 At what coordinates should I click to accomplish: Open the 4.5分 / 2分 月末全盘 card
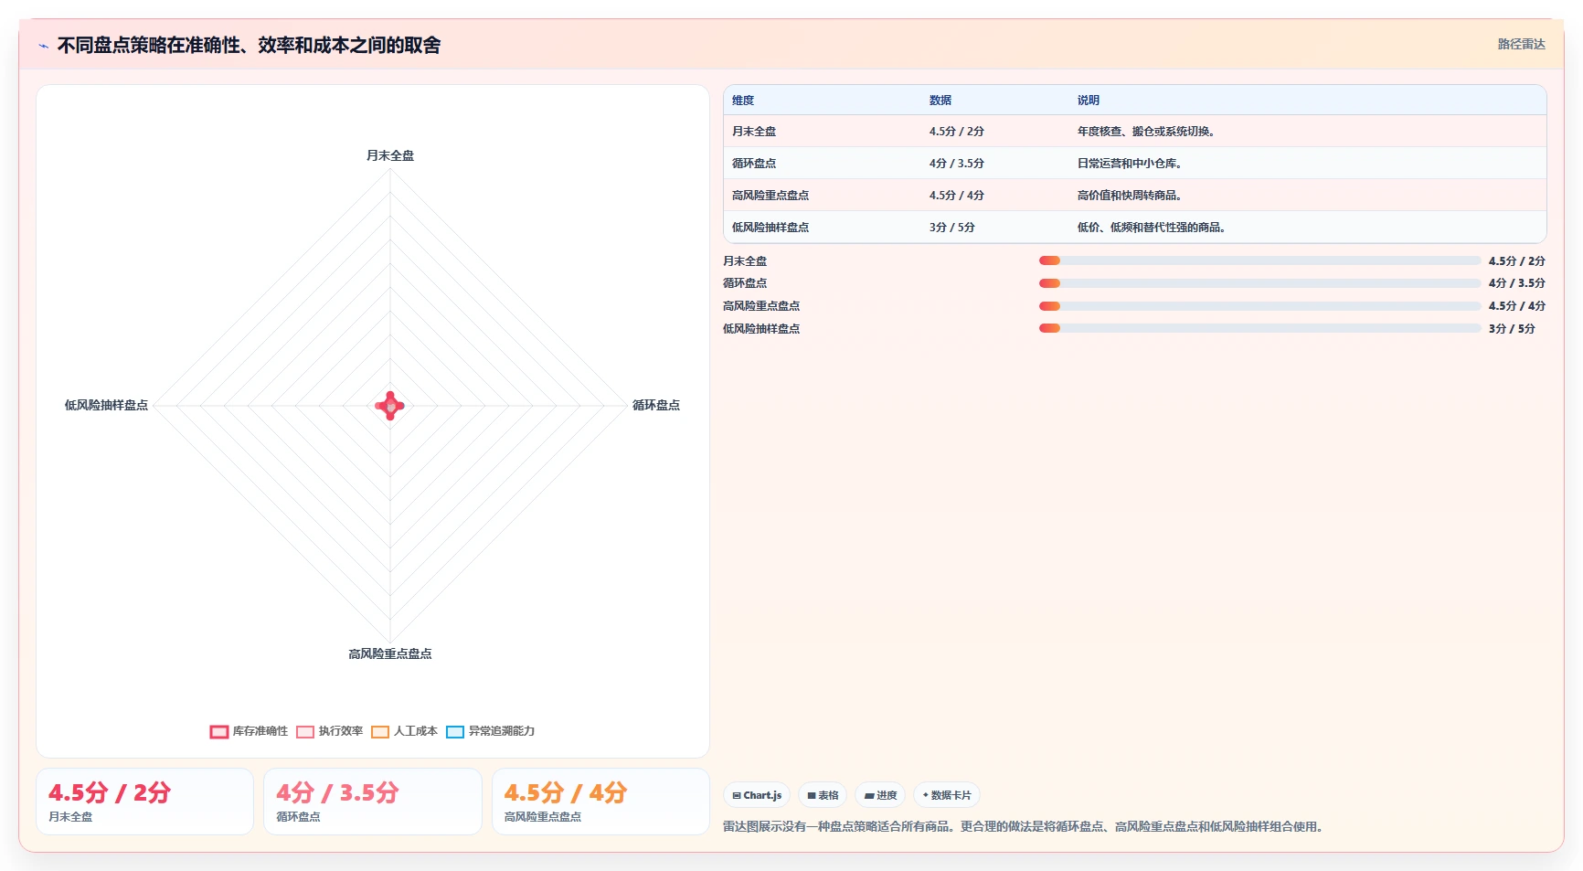(144, 802)
